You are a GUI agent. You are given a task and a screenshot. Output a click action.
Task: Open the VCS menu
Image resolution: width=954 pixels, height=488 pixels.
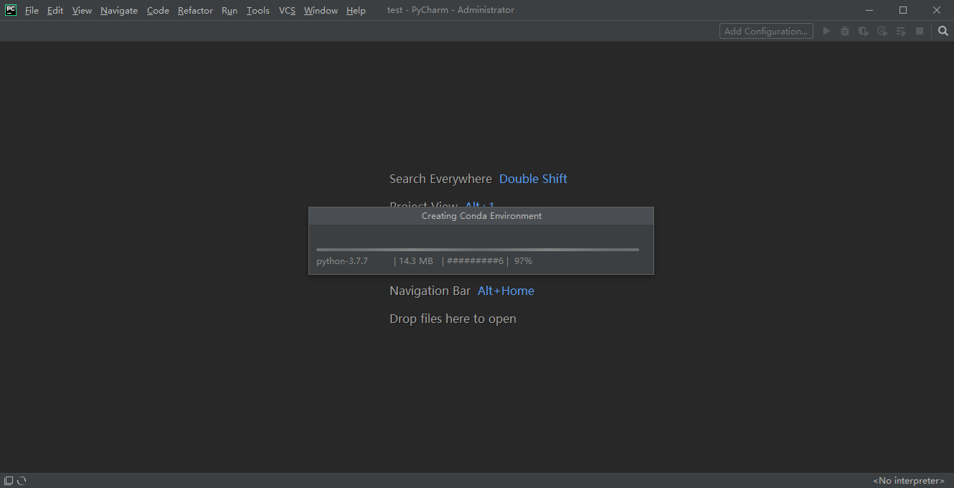[287, 10]
